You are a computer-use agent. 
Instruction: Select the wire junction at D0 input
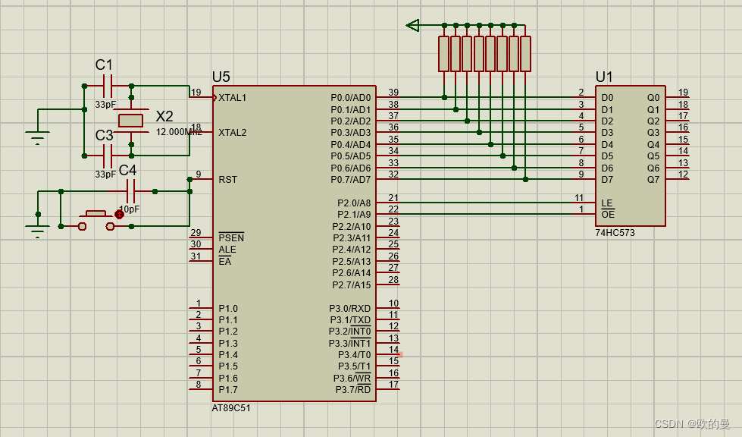444,96
